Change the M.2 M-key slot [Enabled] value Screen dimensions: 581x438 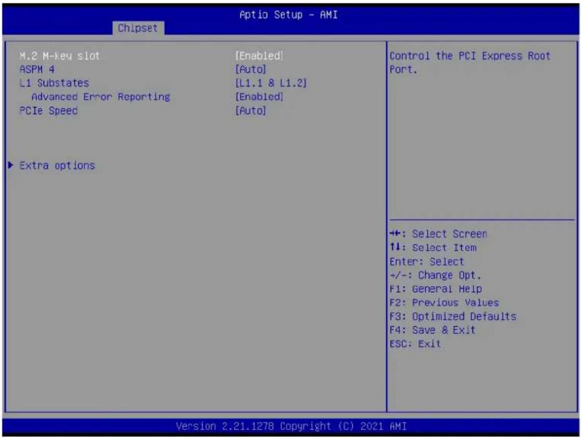pos(259,56)
